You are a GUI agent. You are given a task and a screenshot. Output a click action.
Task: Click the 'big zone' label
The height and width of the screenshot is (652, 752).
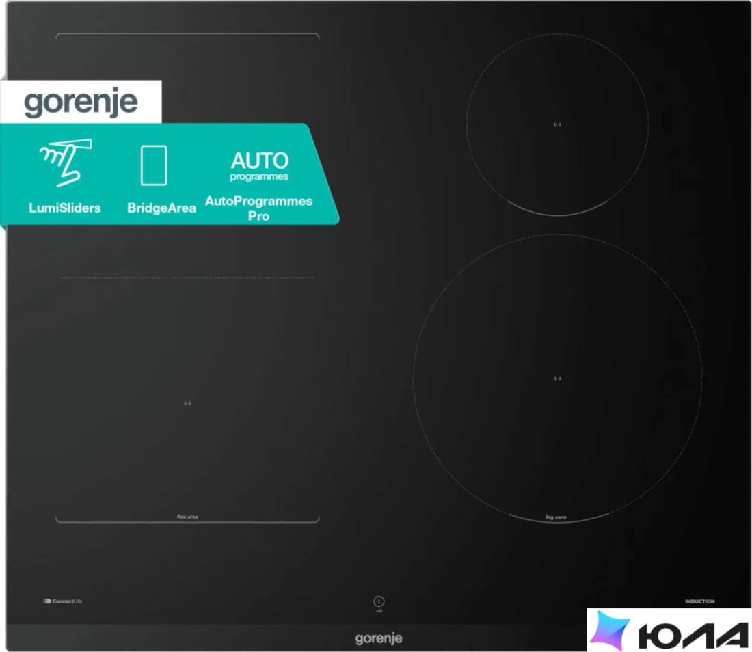tap(556, 517)
